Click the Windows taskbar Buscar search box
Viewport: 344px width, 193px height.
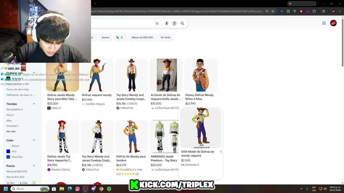(x=30, y=189)
